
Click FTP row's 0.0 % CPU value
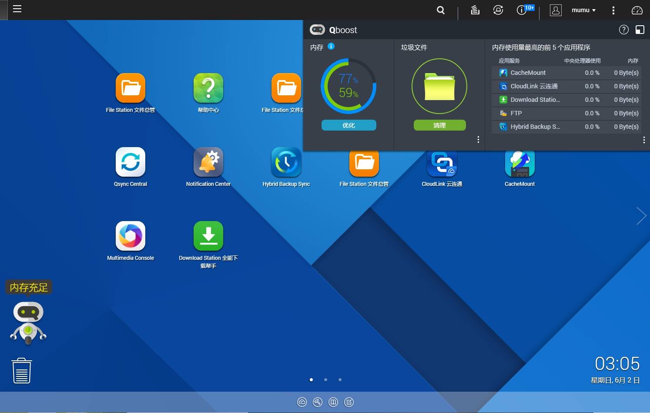click(592, 113)
